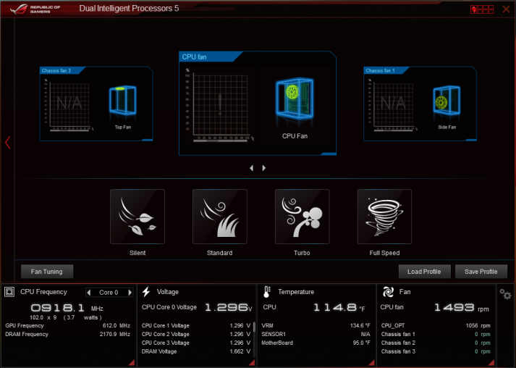Click Load Profile button
The width and height of the screenshot is (516, 368).
tap(424, 272)
